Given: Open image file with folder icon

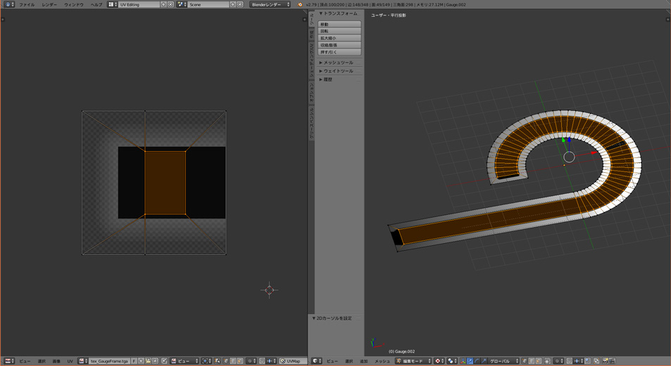Looking at the screenshot, I should click(148, 361).
